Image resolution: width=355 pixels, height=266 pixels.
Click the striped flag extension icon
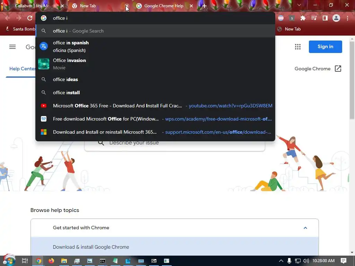point(281,18)
